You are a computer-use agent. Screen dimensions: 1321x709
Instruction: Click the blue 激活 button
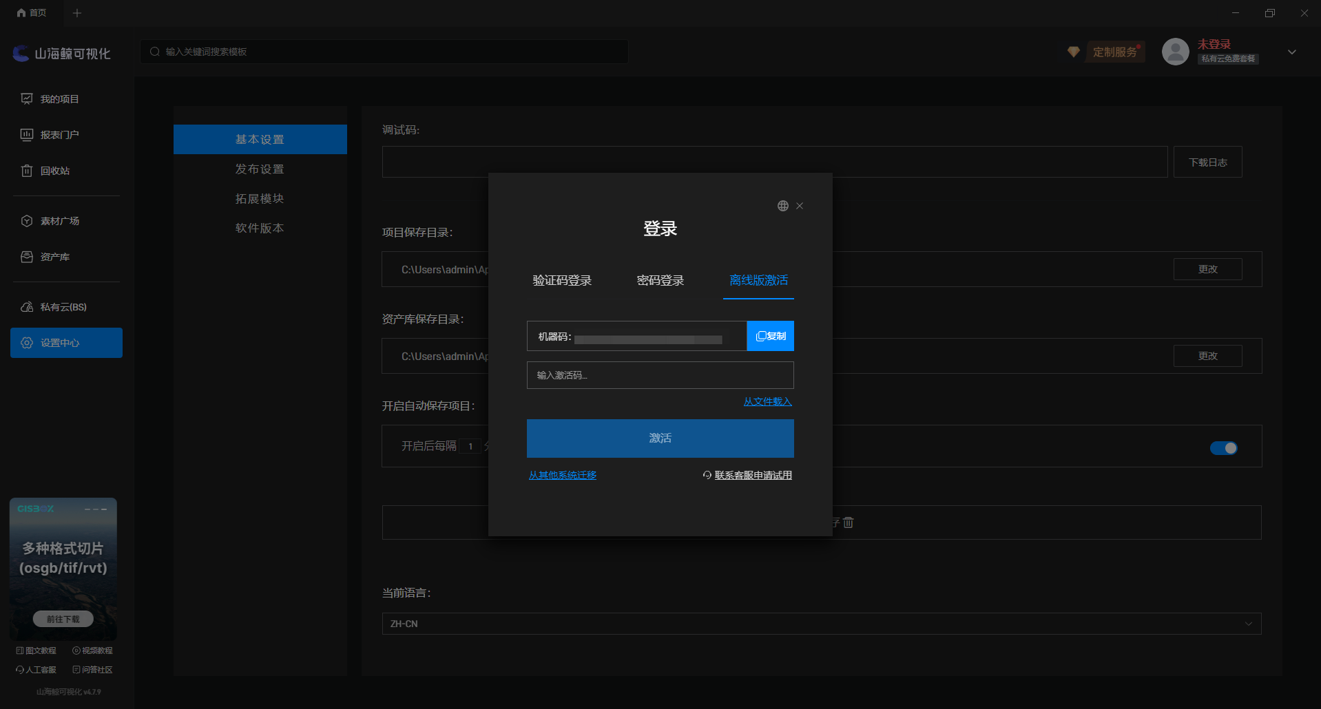660,438
